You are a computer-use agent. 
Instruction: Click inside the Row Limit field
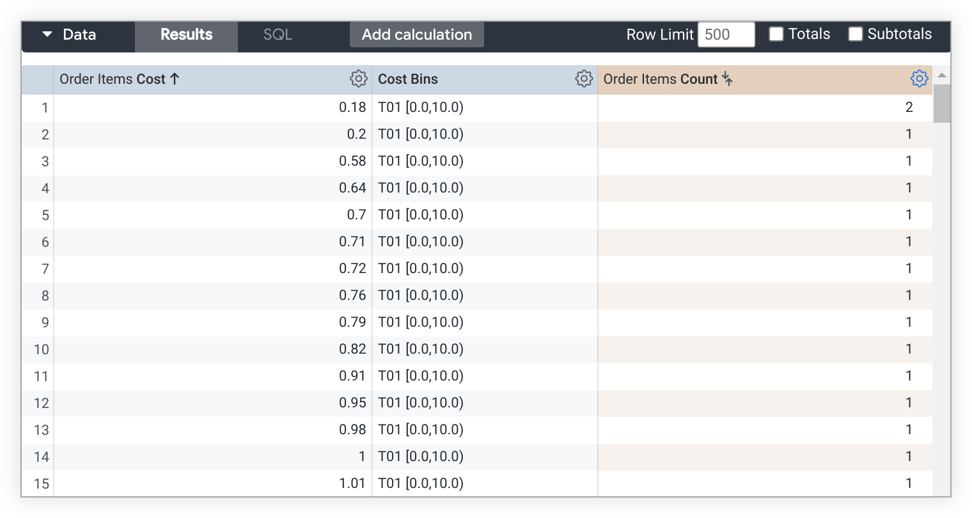click(726, 35)
